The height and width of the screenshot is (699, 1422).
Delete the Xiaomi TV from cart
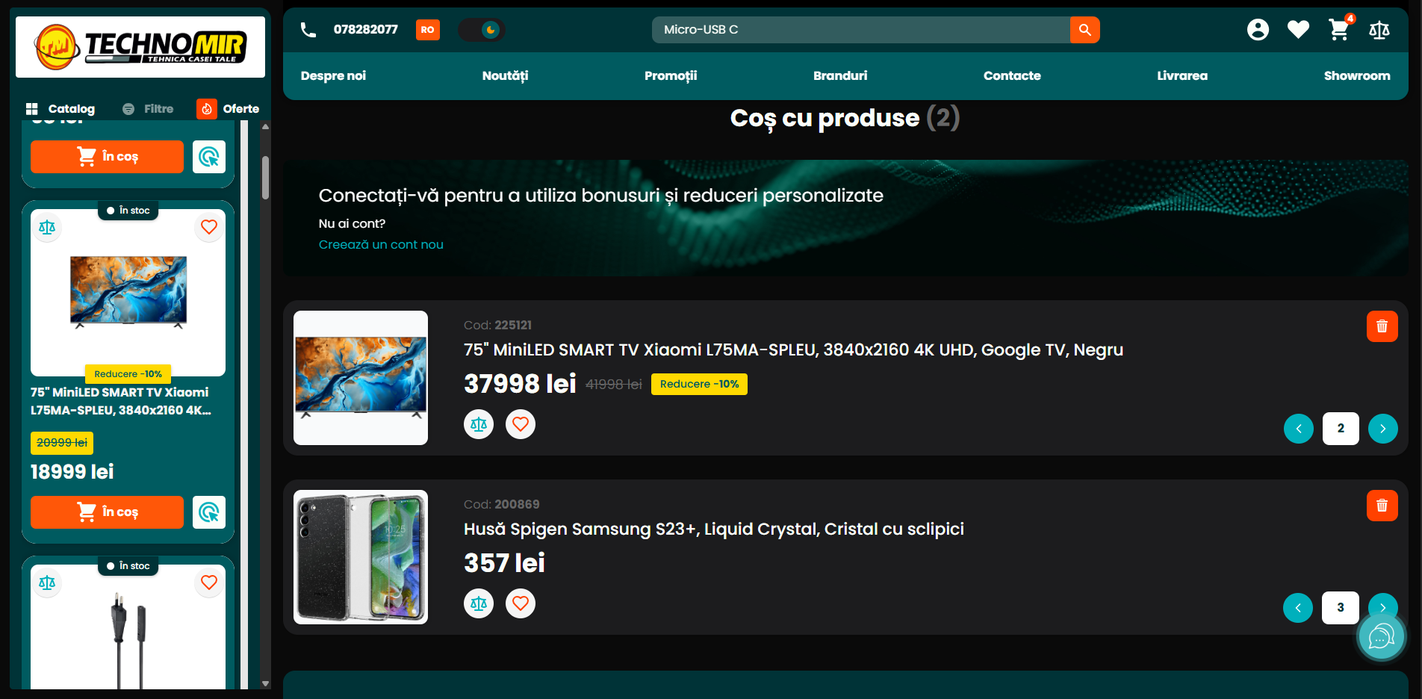[x=1382, y=326]
